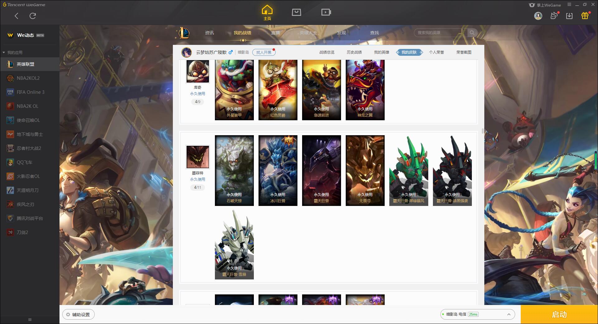Open the 资讯 tab
This screenshot has width=598, height=324.
(x=209, y=33)
